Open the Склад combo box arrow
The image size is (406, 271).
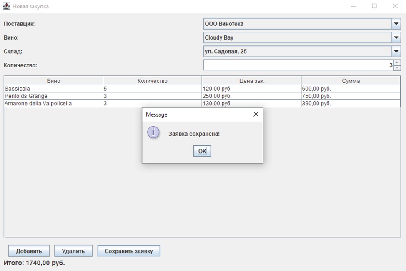pyautogui.click(x=396, y=52)
